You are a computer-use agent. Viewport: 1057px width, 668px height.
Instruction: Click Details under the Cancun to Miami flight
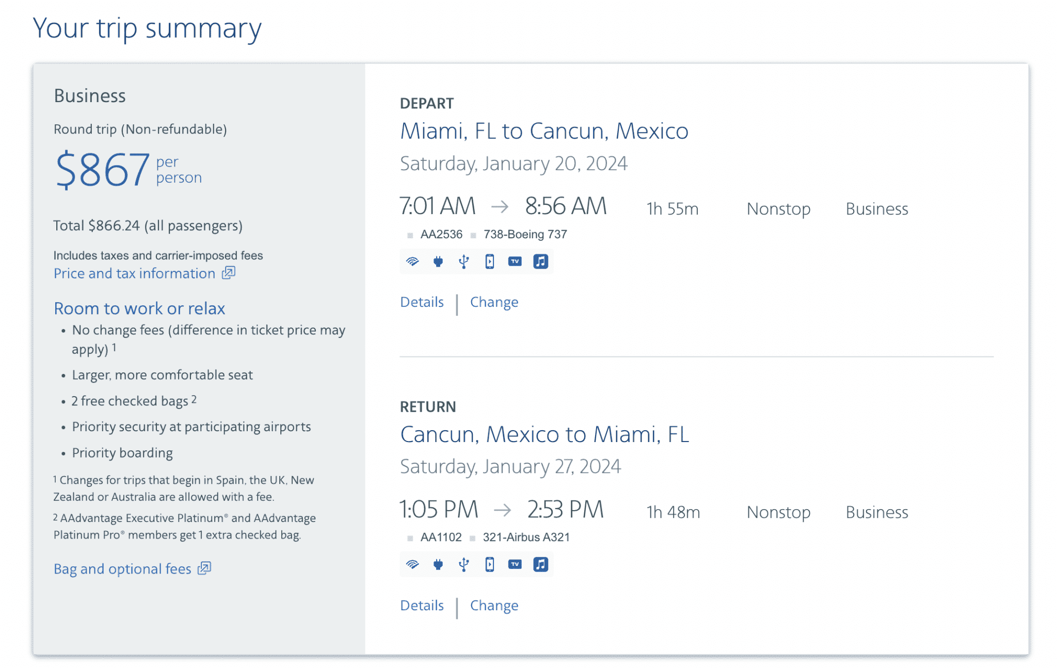coord(421,605)
